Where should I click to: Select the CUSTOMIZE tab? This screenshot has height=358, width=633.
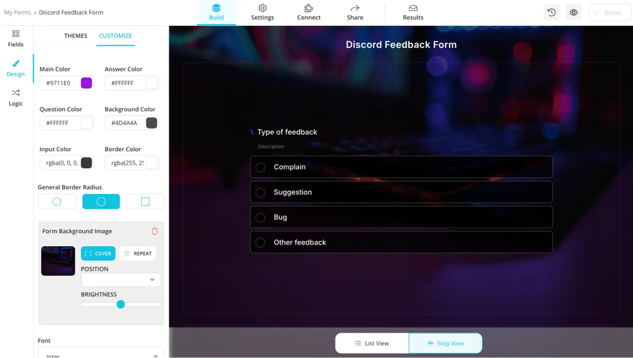click(115, 35)
